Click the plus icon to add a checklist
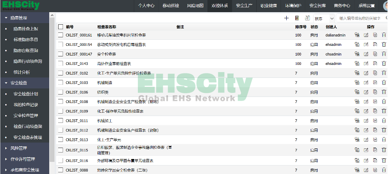Image resolution: width=388 pixels, height=174 pixels. tap(287, 18)
